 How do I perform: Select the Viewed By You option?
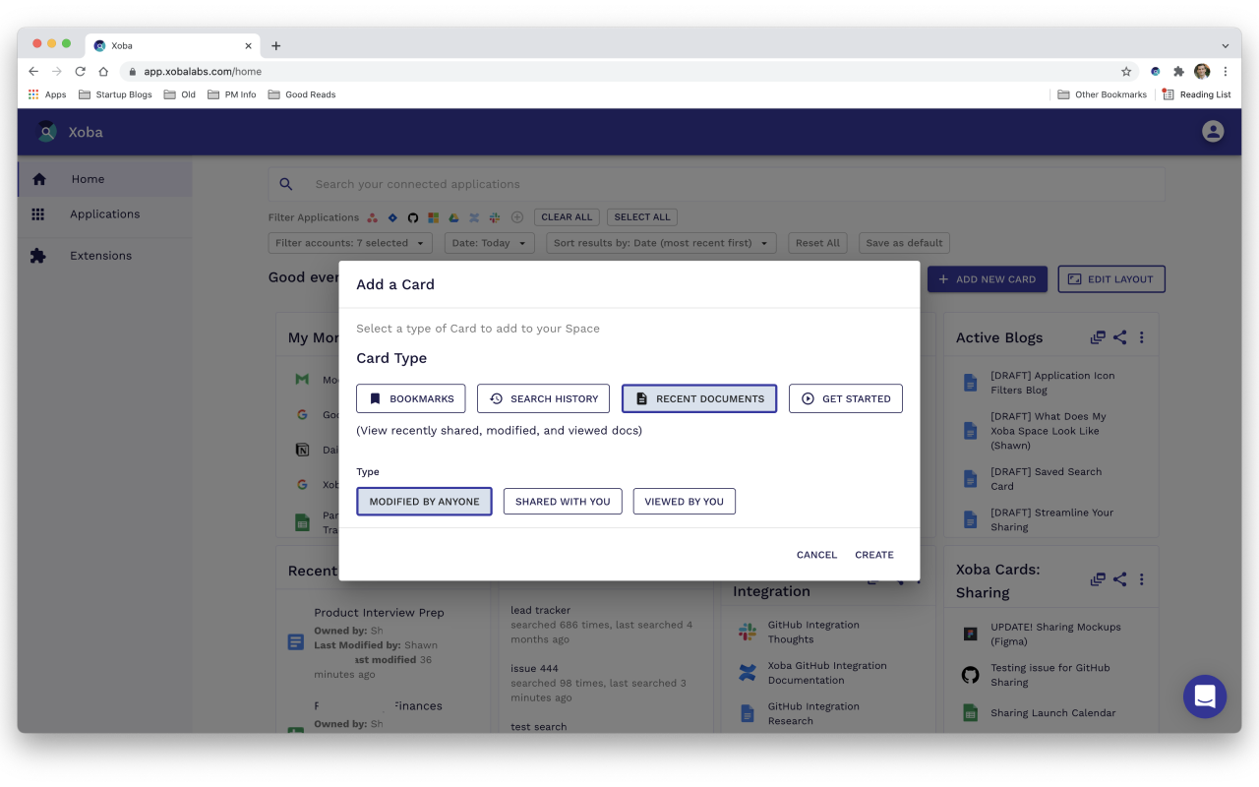click(x=684, y=502)
